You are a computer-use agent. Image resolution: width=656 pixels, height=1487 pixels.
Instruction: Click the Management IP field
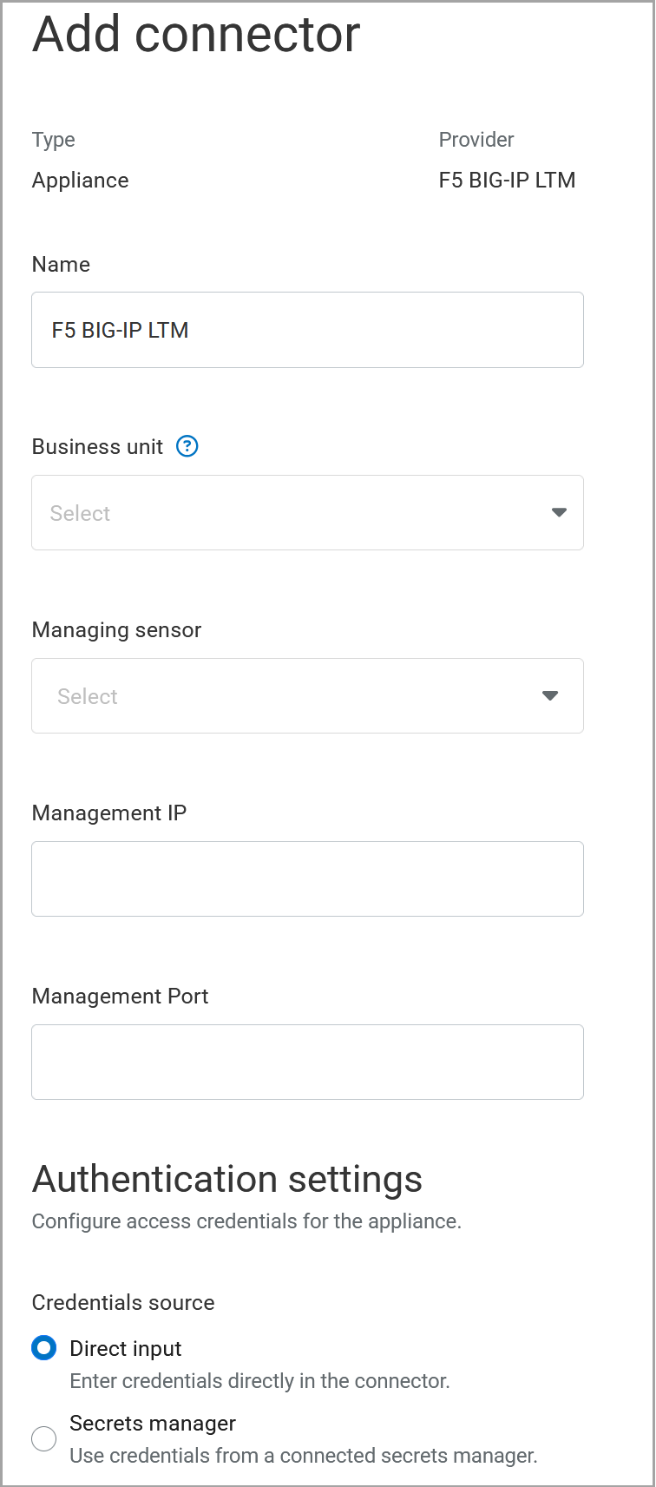coord(307,878)
